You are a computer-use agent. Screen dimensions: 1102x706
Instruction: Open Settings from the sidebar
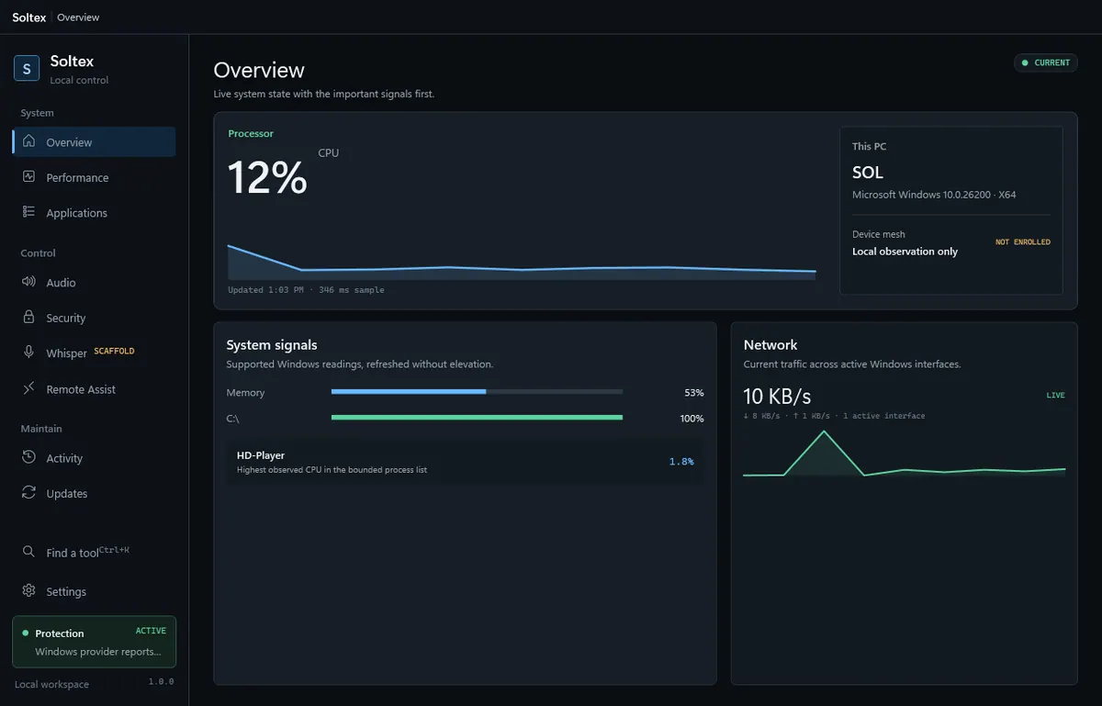[x=94, y=591]
